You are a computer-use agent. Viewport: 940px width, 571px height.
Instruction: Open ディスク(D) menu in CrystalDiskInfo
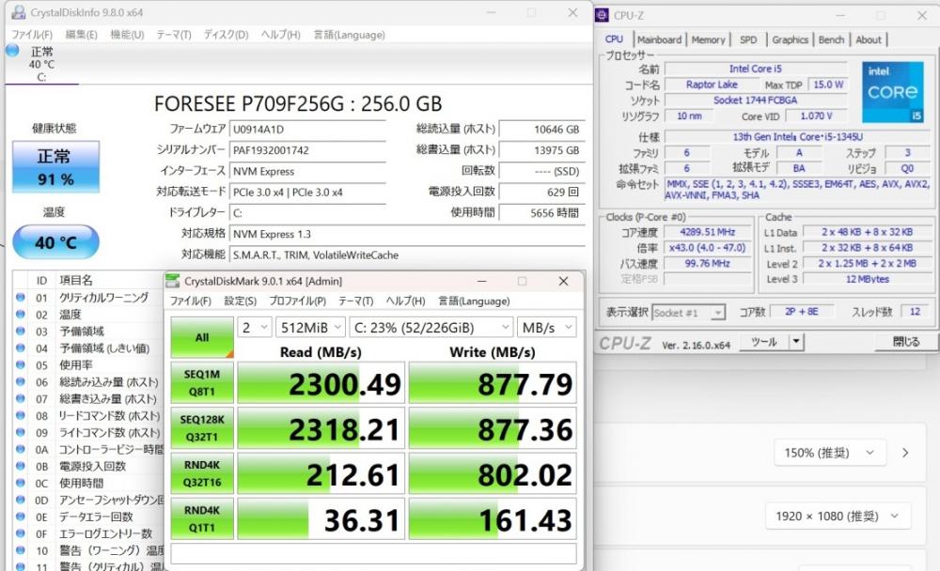point(226,35)
